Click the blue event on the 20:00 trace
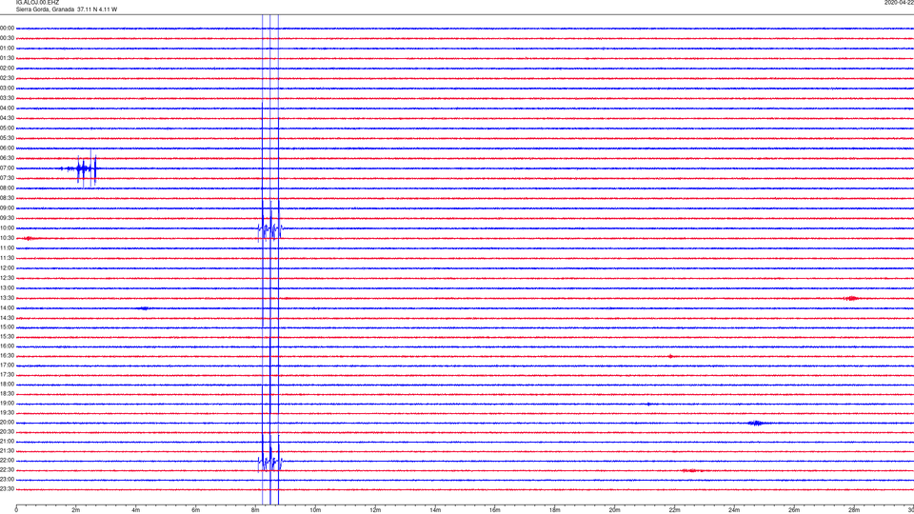914x514 pixels. pyautogui.click(x=756, y=423)
